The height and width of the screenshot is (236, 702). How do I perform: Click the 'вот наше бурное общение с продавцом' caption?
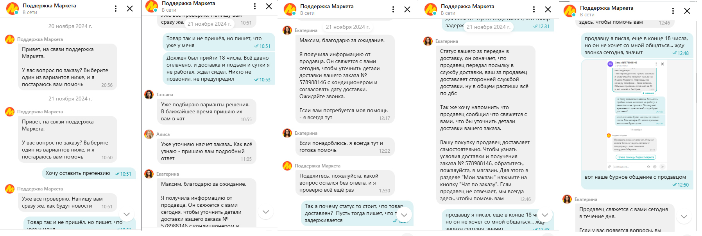click(x=635, y=177)
